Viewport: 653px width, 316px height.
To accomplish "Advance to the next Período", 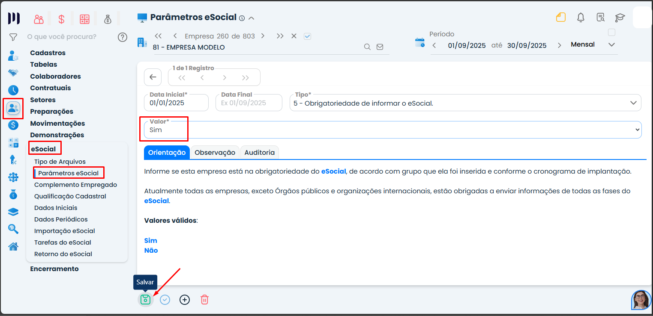I will [x=559, y=45].
